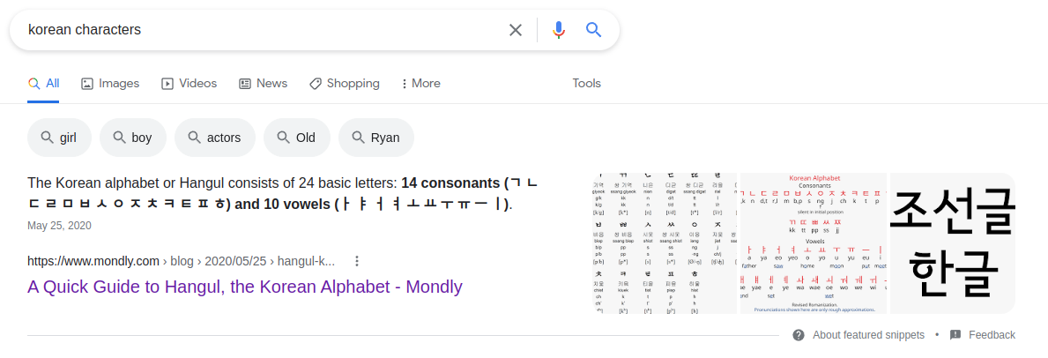Click inside the korean characters search field
This screenshot has height=358, width=1048.
(264, 30)
